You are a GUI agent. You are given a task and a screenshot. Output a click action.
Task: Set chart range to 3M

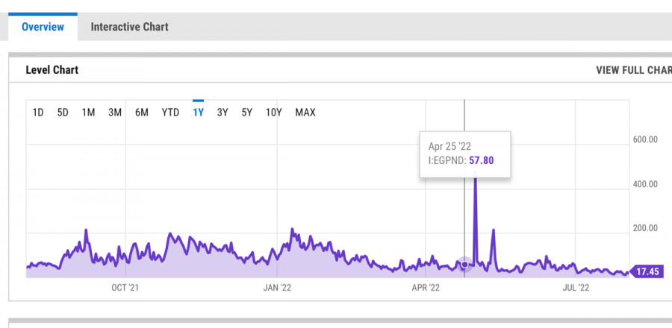[x=115, y=113]
